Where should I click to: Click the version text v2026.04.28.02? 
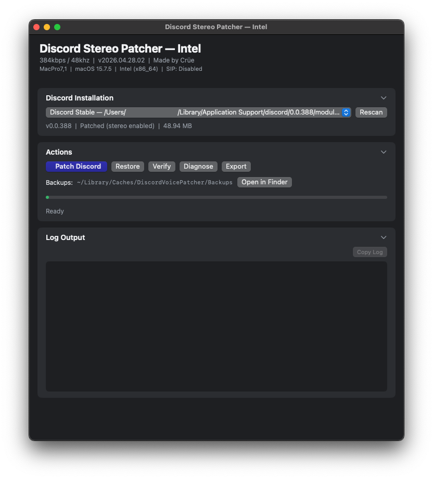coord(121,60)
